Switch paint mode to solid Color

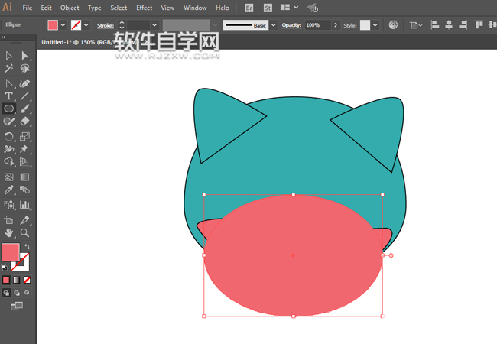(6, 280)
